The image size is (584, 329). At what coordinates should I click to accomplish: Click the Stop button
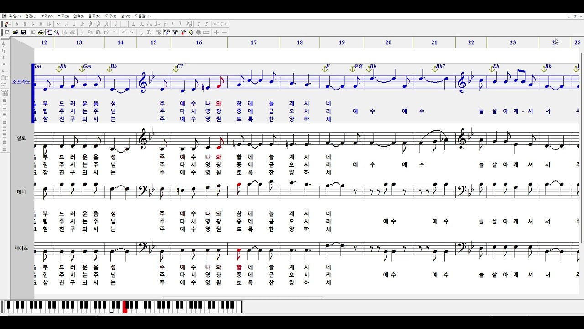coord(182,32)
